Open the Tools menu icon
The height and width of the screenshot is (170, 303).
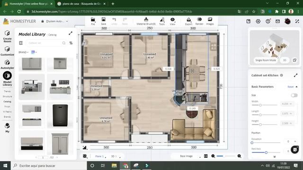pos(162,21)
